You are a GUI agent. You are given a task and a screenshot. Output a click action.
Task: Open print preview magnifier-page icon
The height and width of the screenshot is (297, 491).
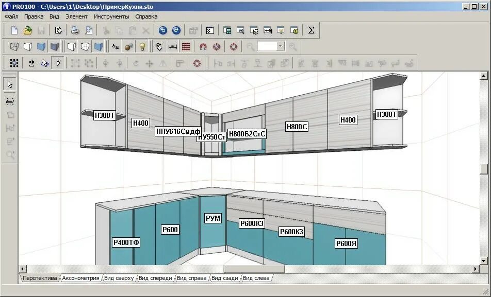tap(89, 30)
